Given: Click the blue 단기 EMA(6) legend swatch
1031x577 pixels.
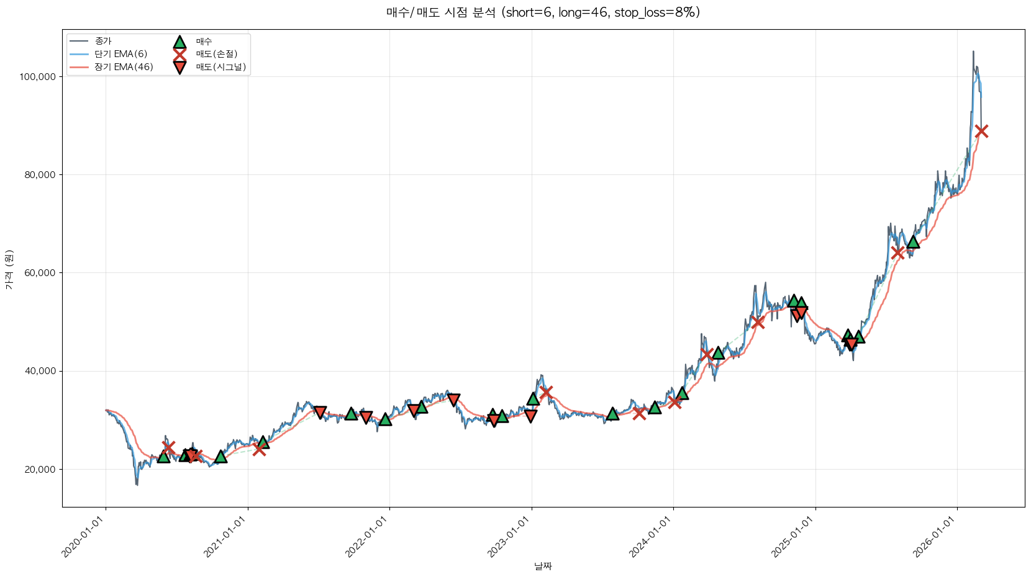Looking at the screenshot, I should [x=79, y=54].
